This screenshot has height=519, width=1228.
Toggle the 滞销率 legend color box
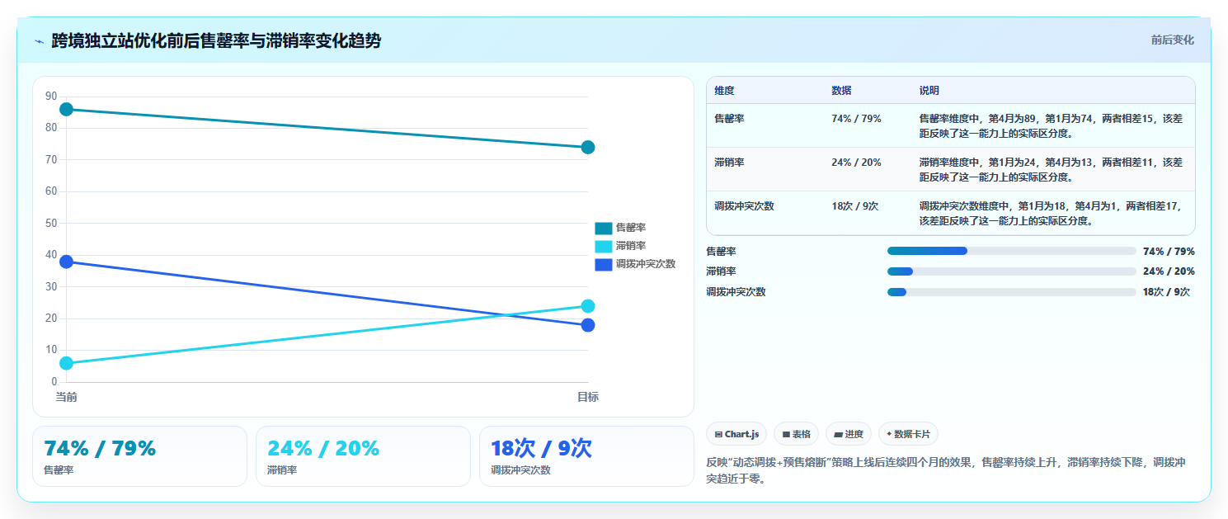tap(603, 246)
